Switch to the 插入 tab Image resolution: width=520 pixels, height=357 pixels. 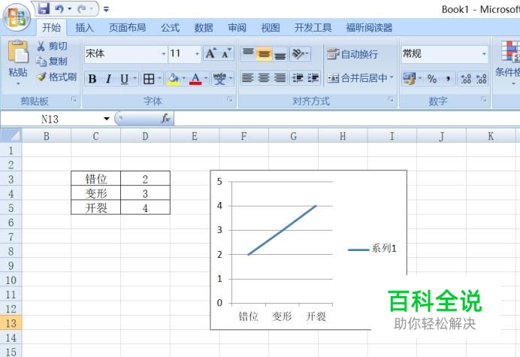[x=85, y=28]
